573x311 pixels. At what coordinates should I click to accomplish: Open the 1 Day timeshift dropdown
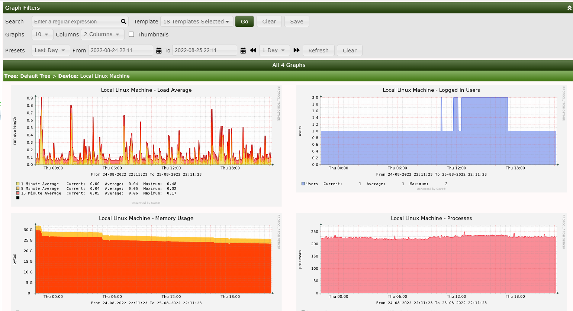pos(274,50)
